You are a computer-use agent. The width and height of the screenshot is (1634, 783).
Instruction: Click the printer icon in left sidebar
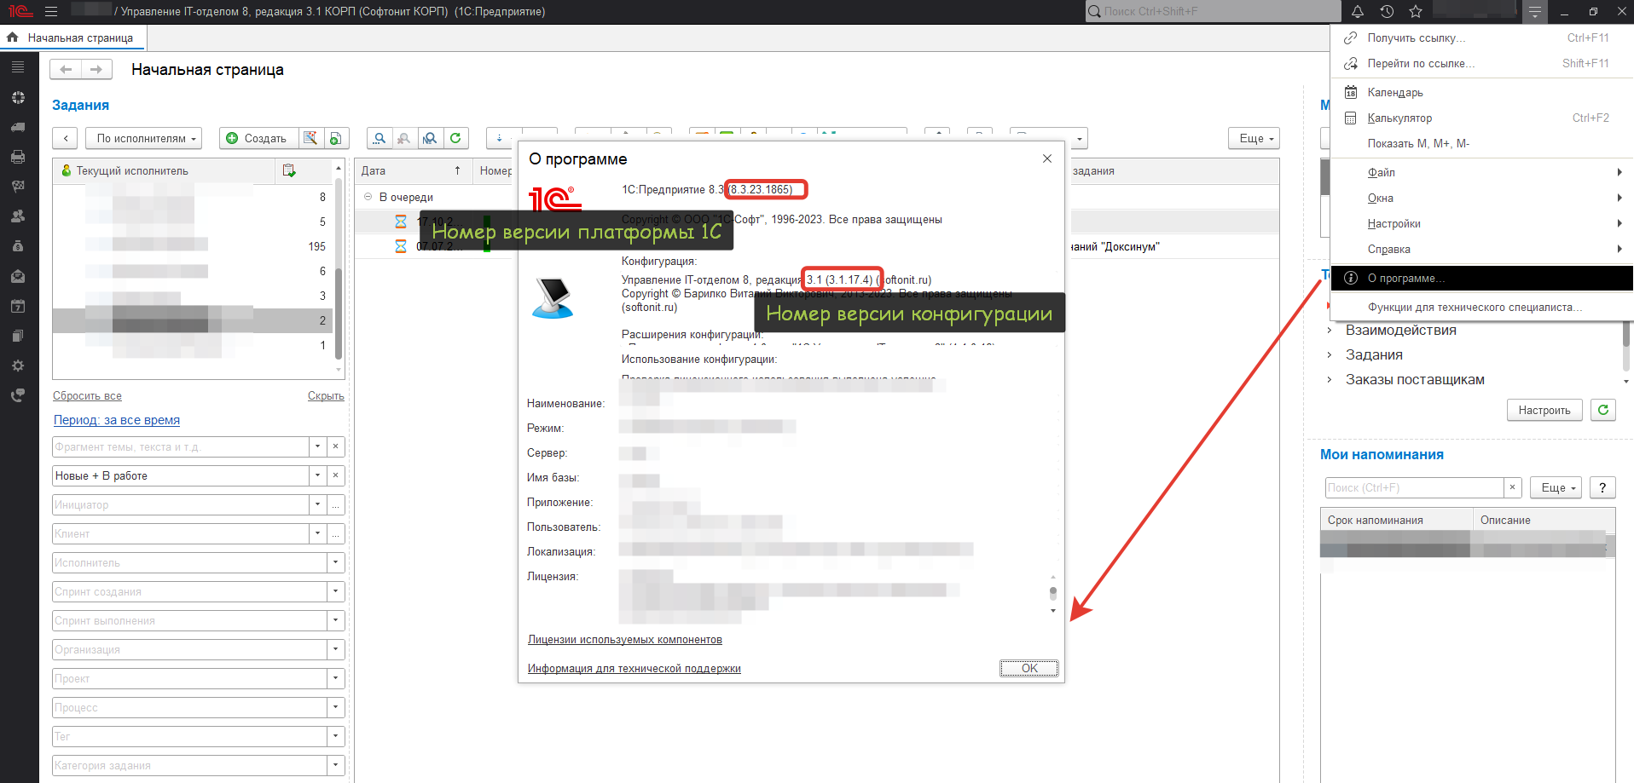[x=18, y=157]
